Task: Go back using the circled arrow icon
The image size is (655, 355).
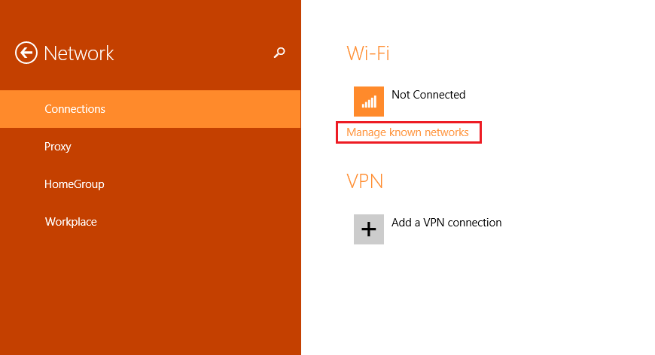Action: (26, 53)
